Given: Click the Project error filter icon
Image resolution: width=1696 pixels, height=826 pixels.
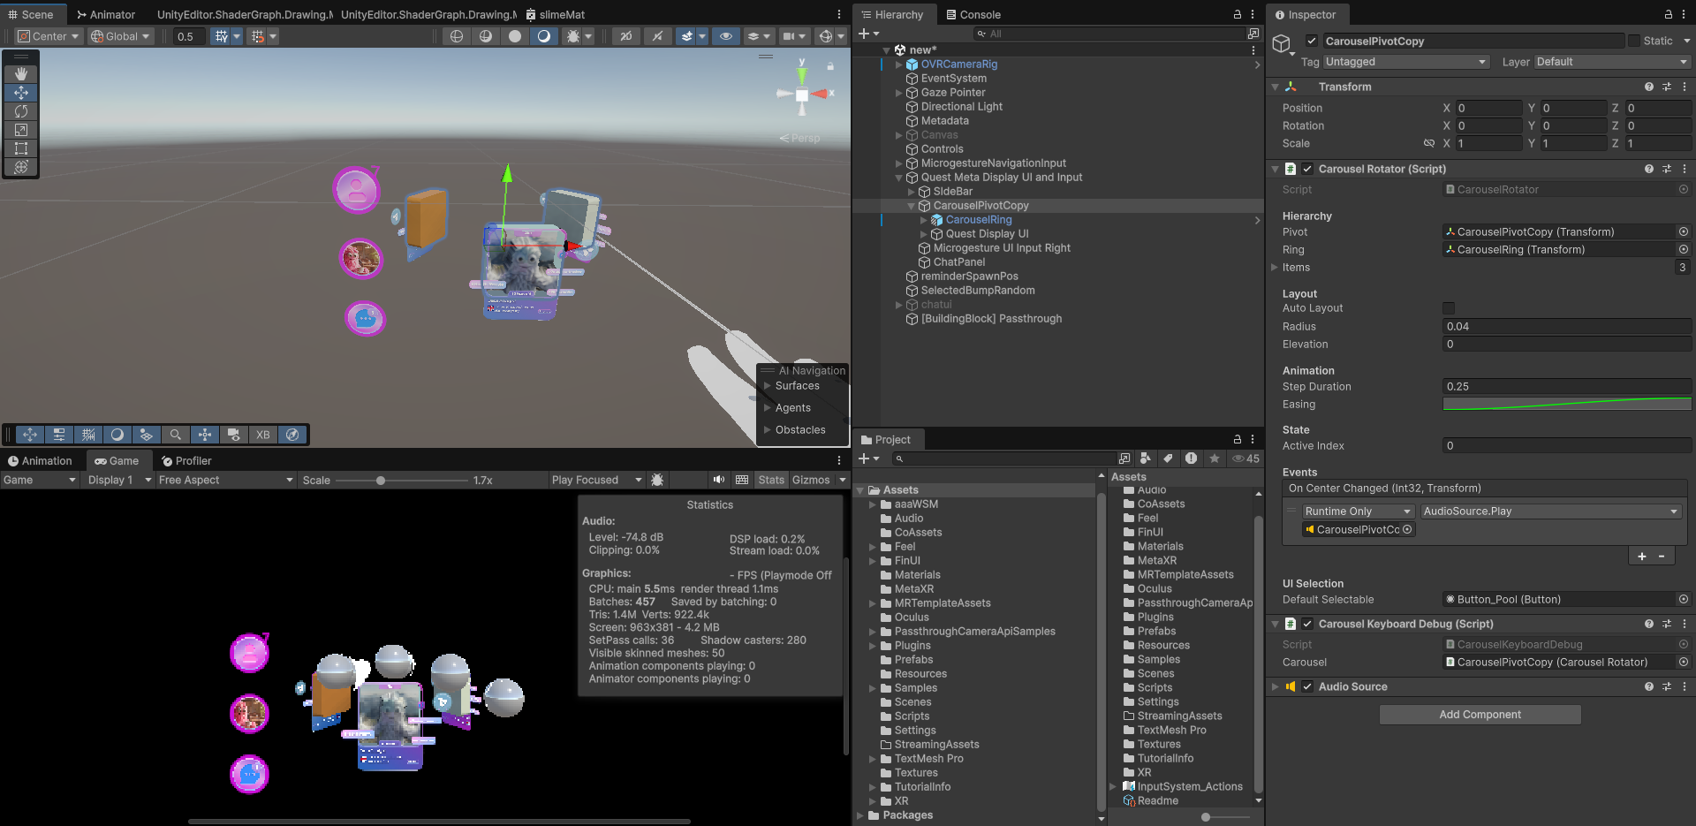Looking at the screenshot, I should point(1192,458).
